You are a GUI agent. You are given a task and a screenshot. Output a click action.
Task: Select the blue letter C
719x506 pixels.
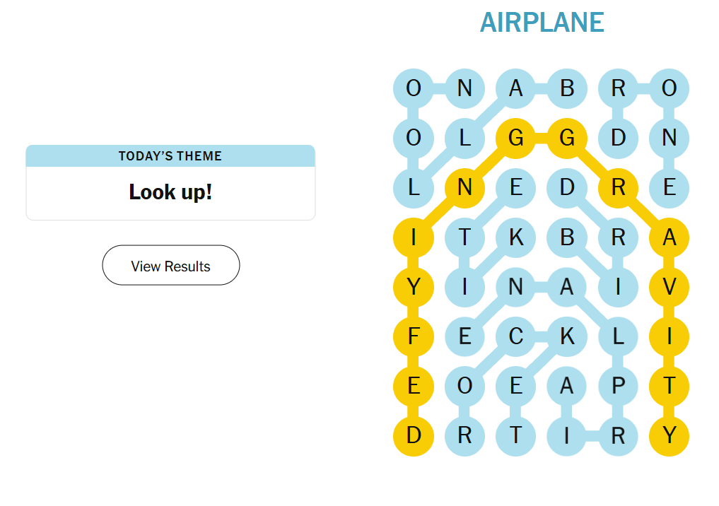click(x=516, y=336)
